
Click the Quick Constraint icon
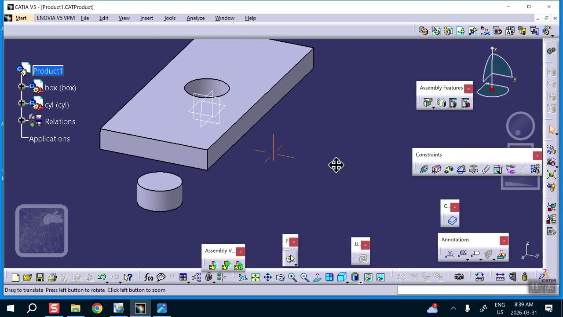point(498,170)
